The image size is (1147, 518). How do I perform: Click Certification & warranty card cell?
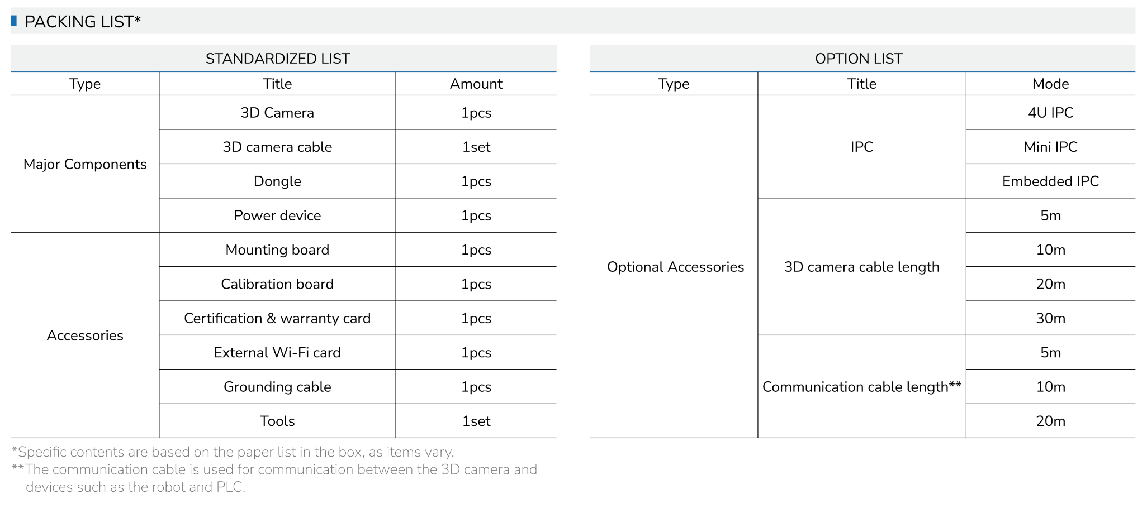pyautogui.click(x=277, y=318)
